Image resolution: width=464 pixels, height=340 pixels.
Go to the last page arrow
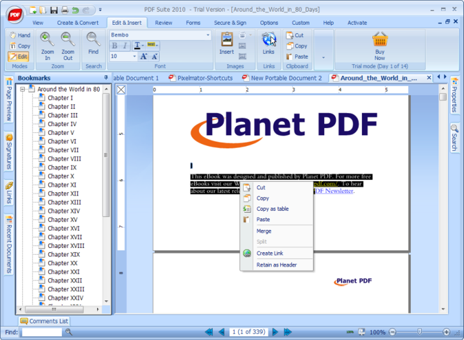(x=287, y=332)
